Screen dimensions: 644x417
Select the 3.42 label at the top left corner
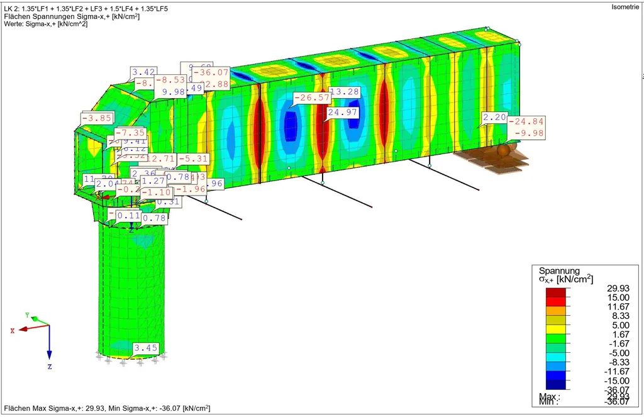click(144, 72)
